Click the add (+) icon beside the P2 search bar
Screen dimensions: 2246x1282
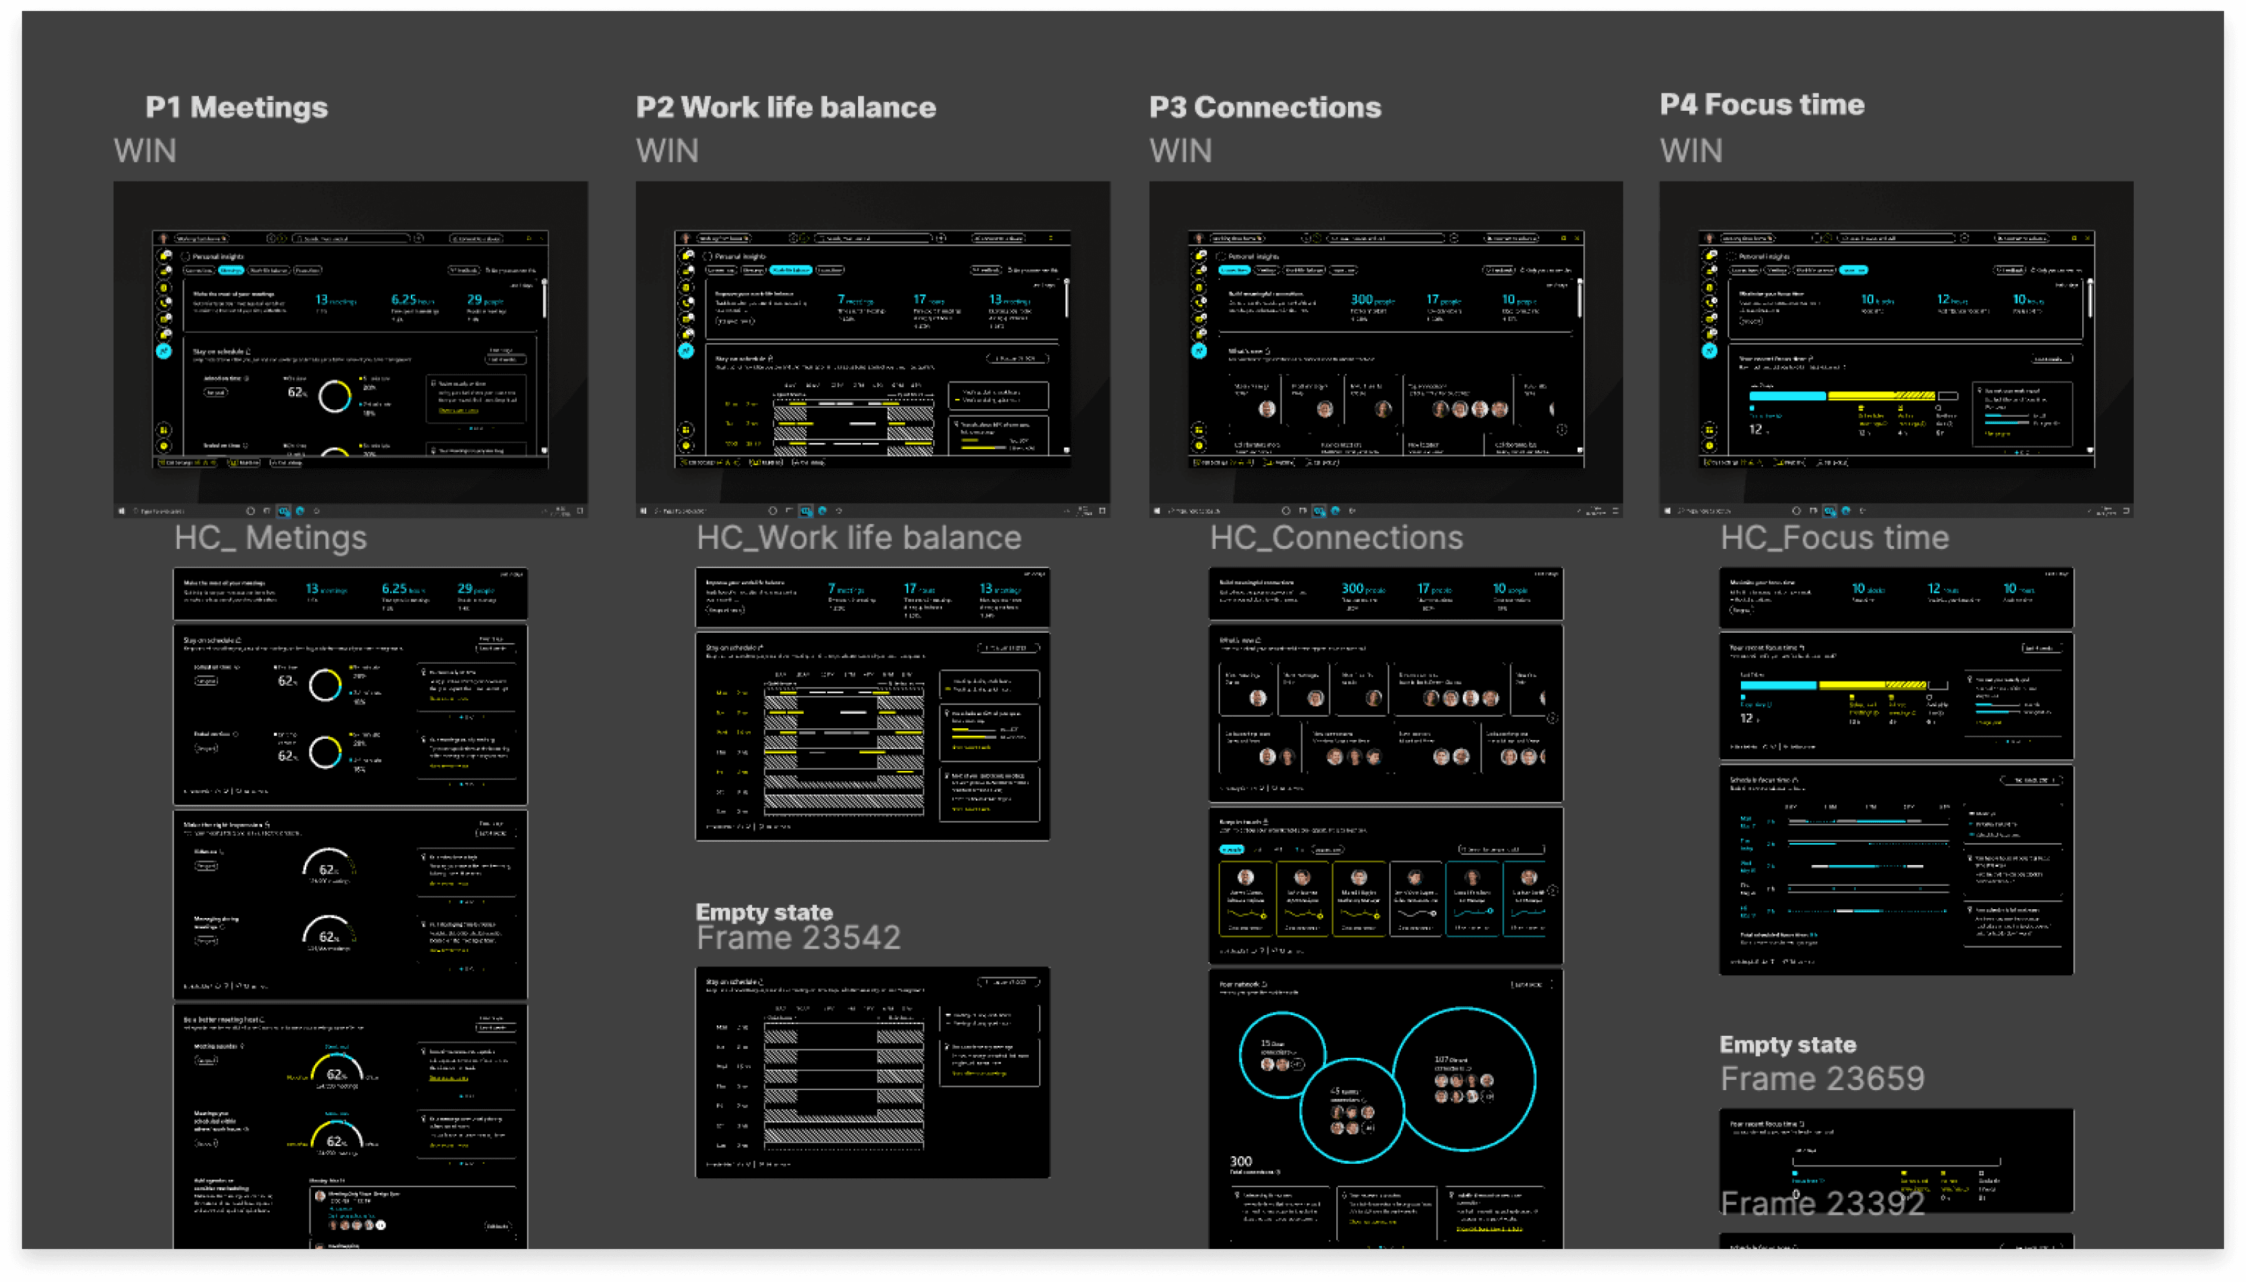pyautogui.click(x=941, y=238)
